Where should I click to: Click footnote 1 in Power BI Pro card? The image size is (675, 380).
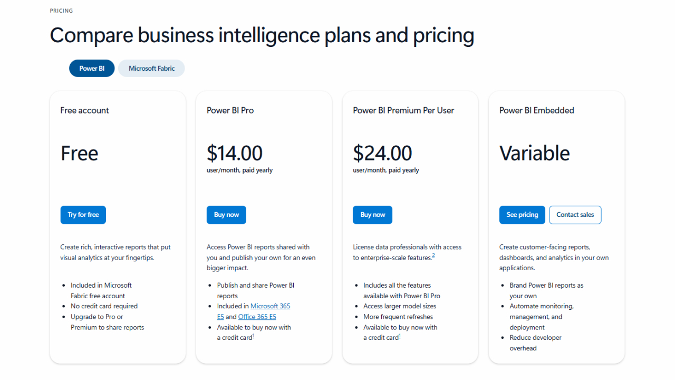253,336
